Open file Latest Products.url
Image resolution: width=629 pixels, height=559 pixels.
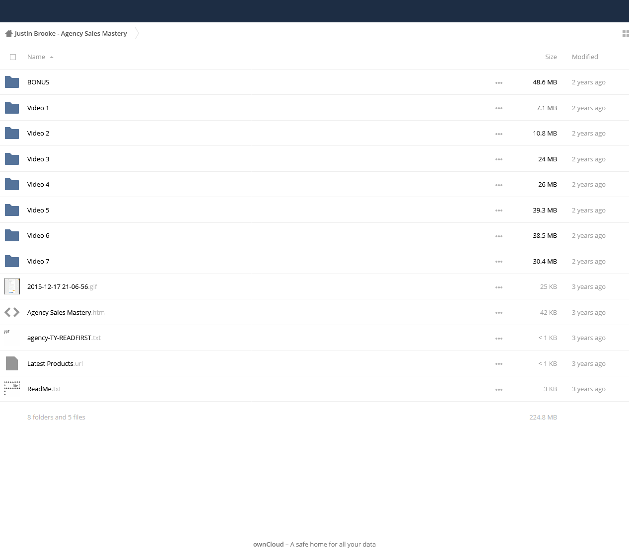tap(55, 363)
